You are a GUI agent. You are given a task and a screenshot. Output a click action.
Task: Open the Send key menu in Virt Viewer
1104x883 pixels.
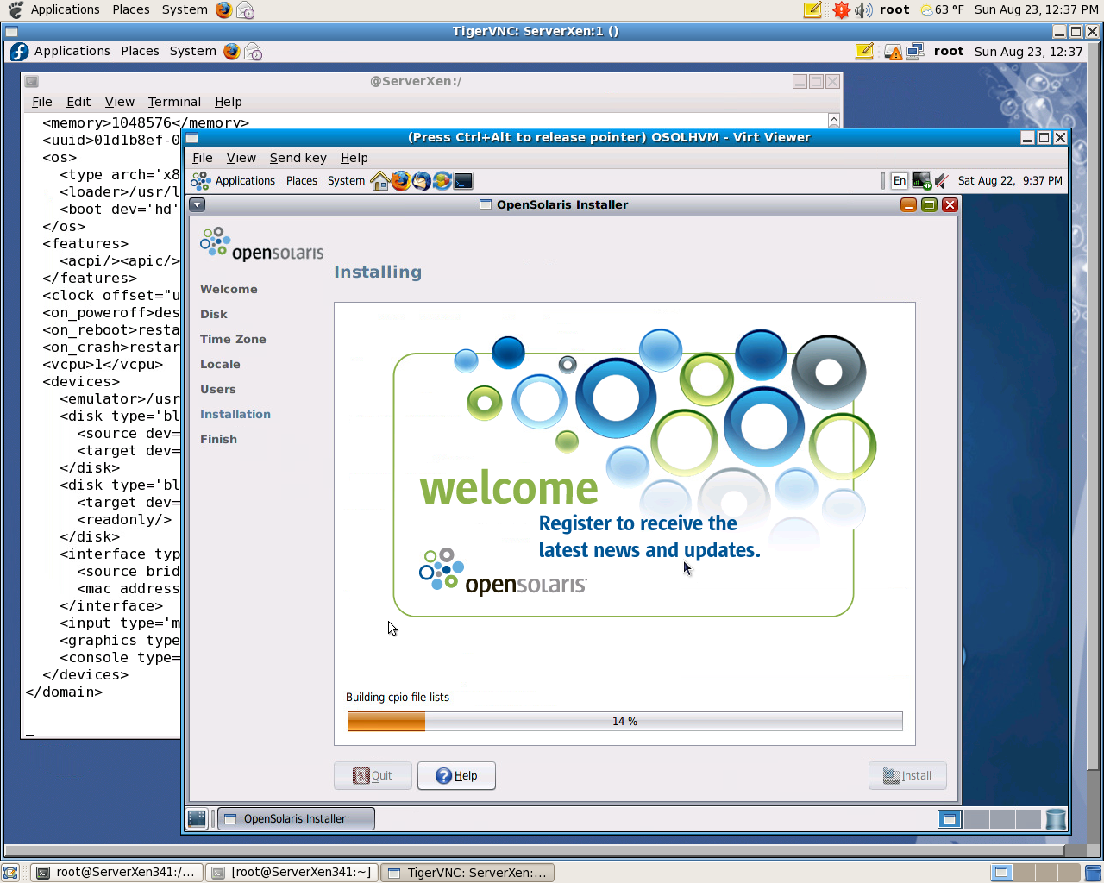pos(298,158)
